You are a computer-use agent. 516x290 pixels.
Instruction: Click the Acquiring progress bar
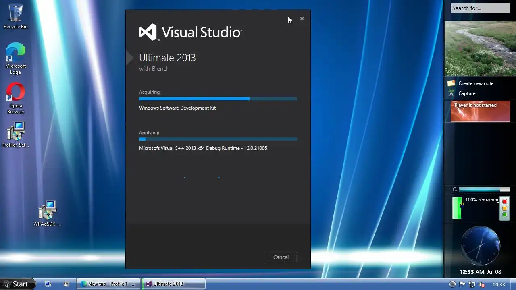(218, 99)
